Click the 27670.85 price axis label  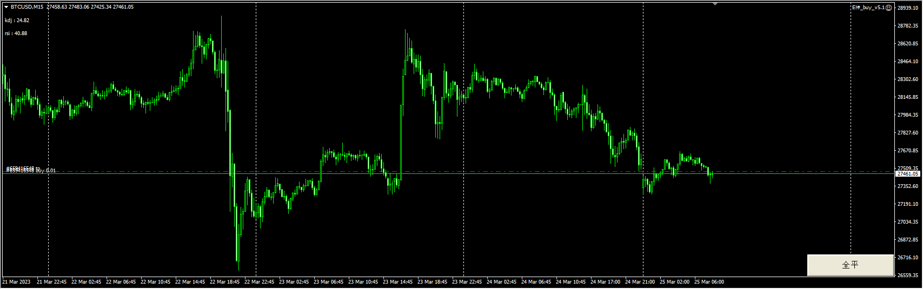pyautogui.click(x=908, y=150)
